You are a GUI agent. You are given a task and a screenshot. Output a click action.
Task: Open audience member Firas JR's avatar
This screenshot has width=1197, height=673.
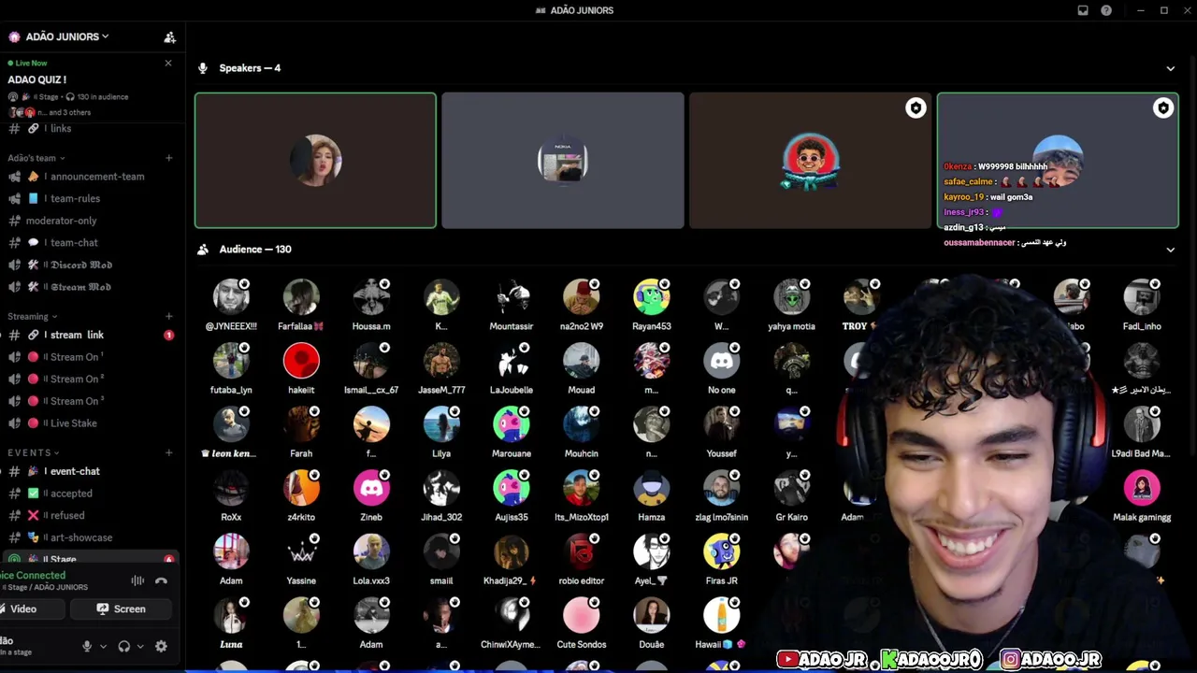pos(722,551)
